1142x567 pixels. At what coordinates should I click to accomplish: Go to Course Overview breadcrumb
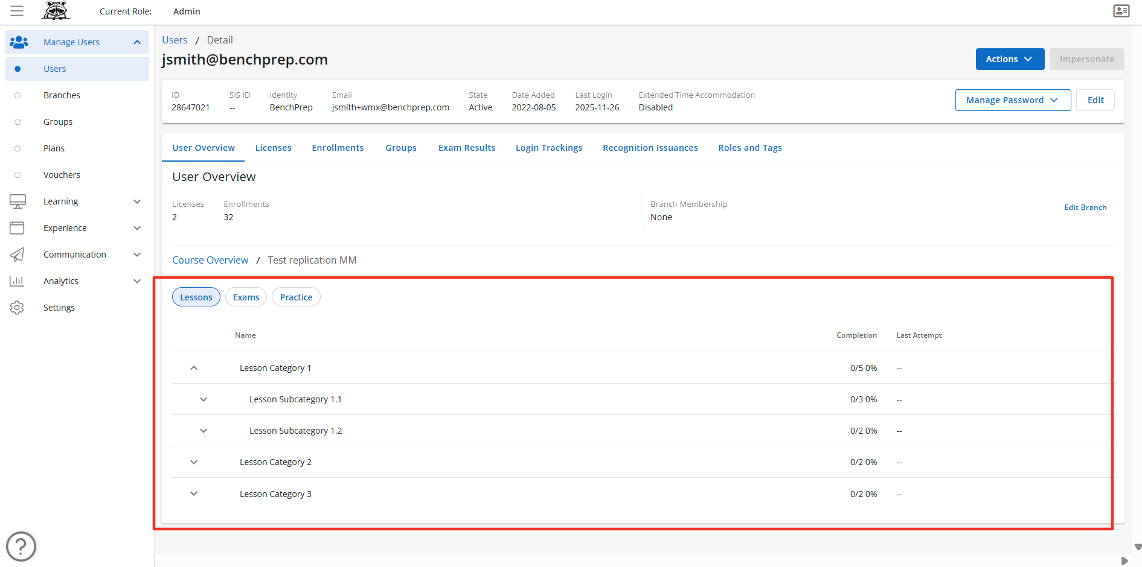(x=210, y=260)
